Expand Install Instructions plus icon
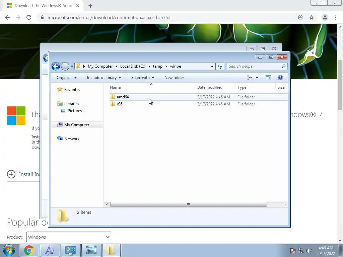This screenshot has width=343, height=257. [11, 174]
